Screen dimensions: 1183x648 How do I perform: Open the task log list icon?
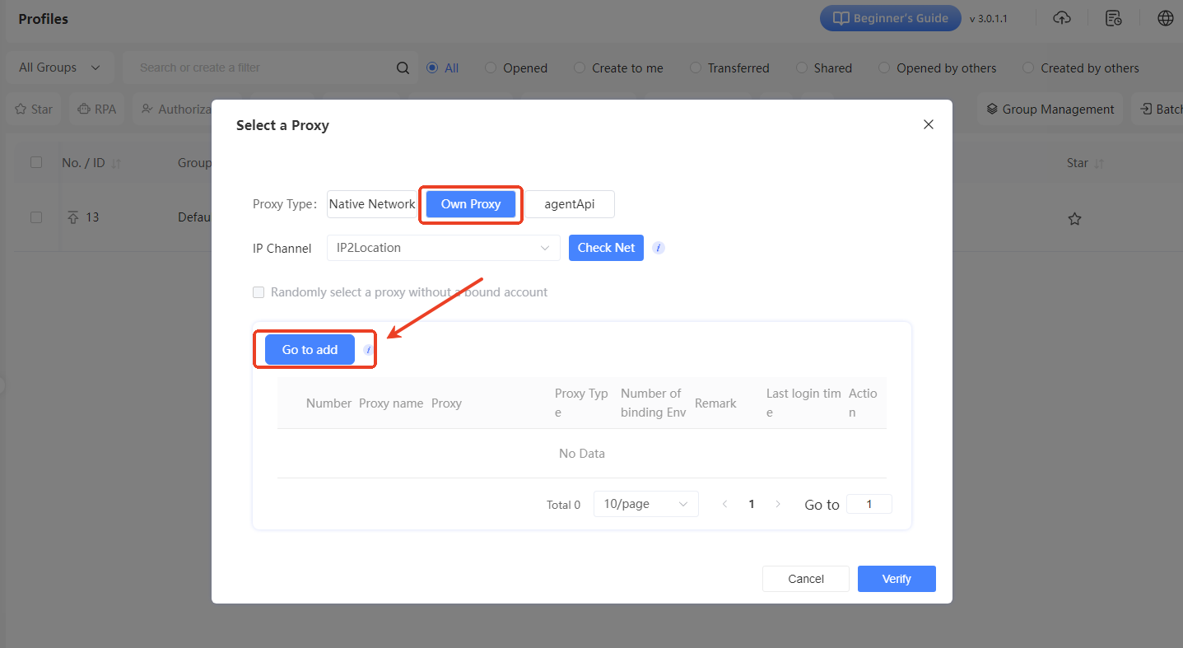(1114, 18)
